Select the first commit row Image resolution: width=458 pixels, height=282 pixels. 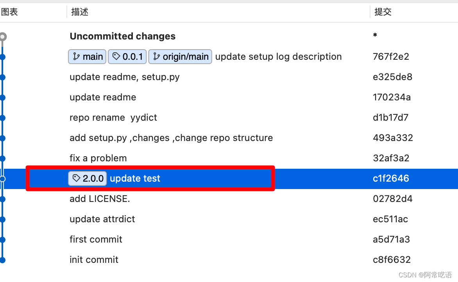(229, 239)
